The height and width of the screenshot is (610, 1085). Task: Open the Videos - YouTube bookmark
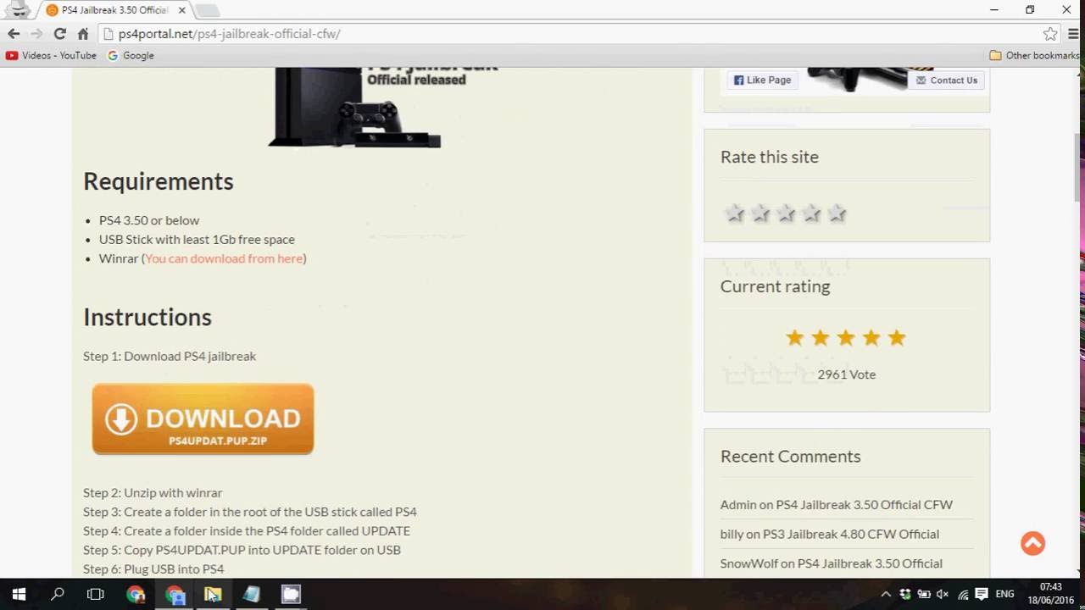click(51, 55)
